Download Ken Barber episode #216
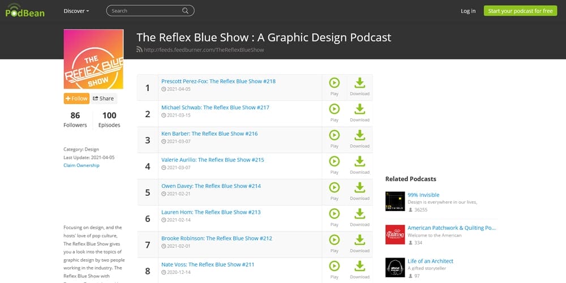Screen dimensions: 566x283 point(359,139)
